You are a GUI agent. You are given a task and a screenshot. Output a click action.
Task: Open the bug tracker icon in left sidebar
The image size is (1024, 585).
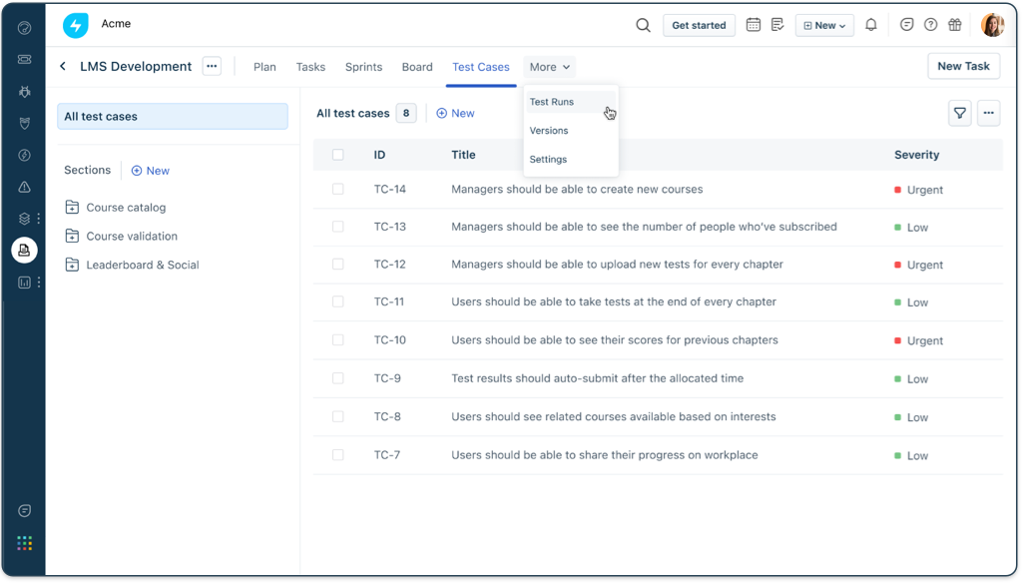pos(24,91)
